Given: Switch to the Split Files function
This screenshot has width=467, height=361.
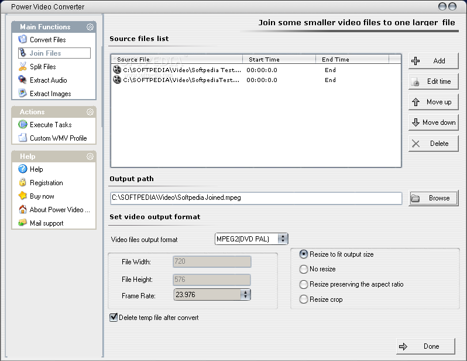Looking at the screenshot, I should click(x=43, y=67).
